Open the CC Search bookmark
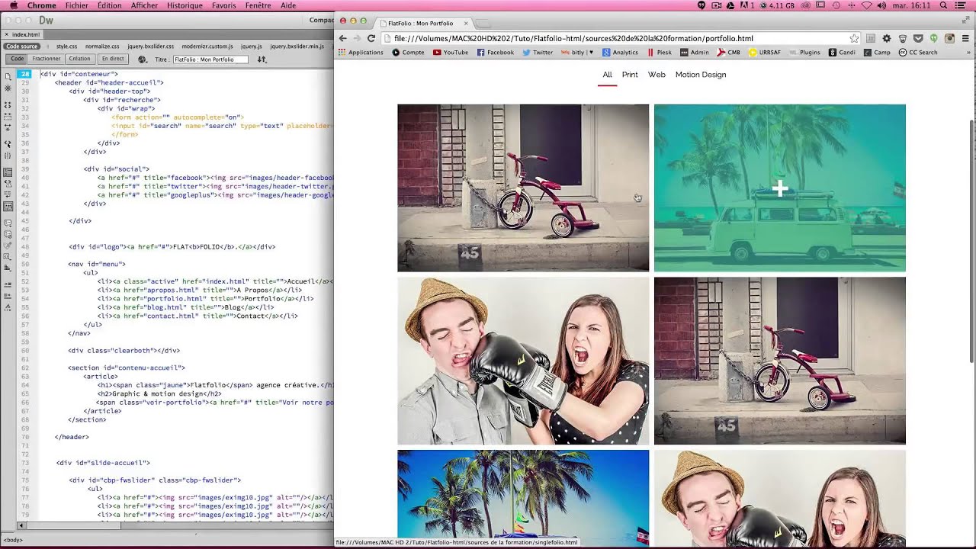This screenshot has width=976, height=549. [x=918, y=53]
